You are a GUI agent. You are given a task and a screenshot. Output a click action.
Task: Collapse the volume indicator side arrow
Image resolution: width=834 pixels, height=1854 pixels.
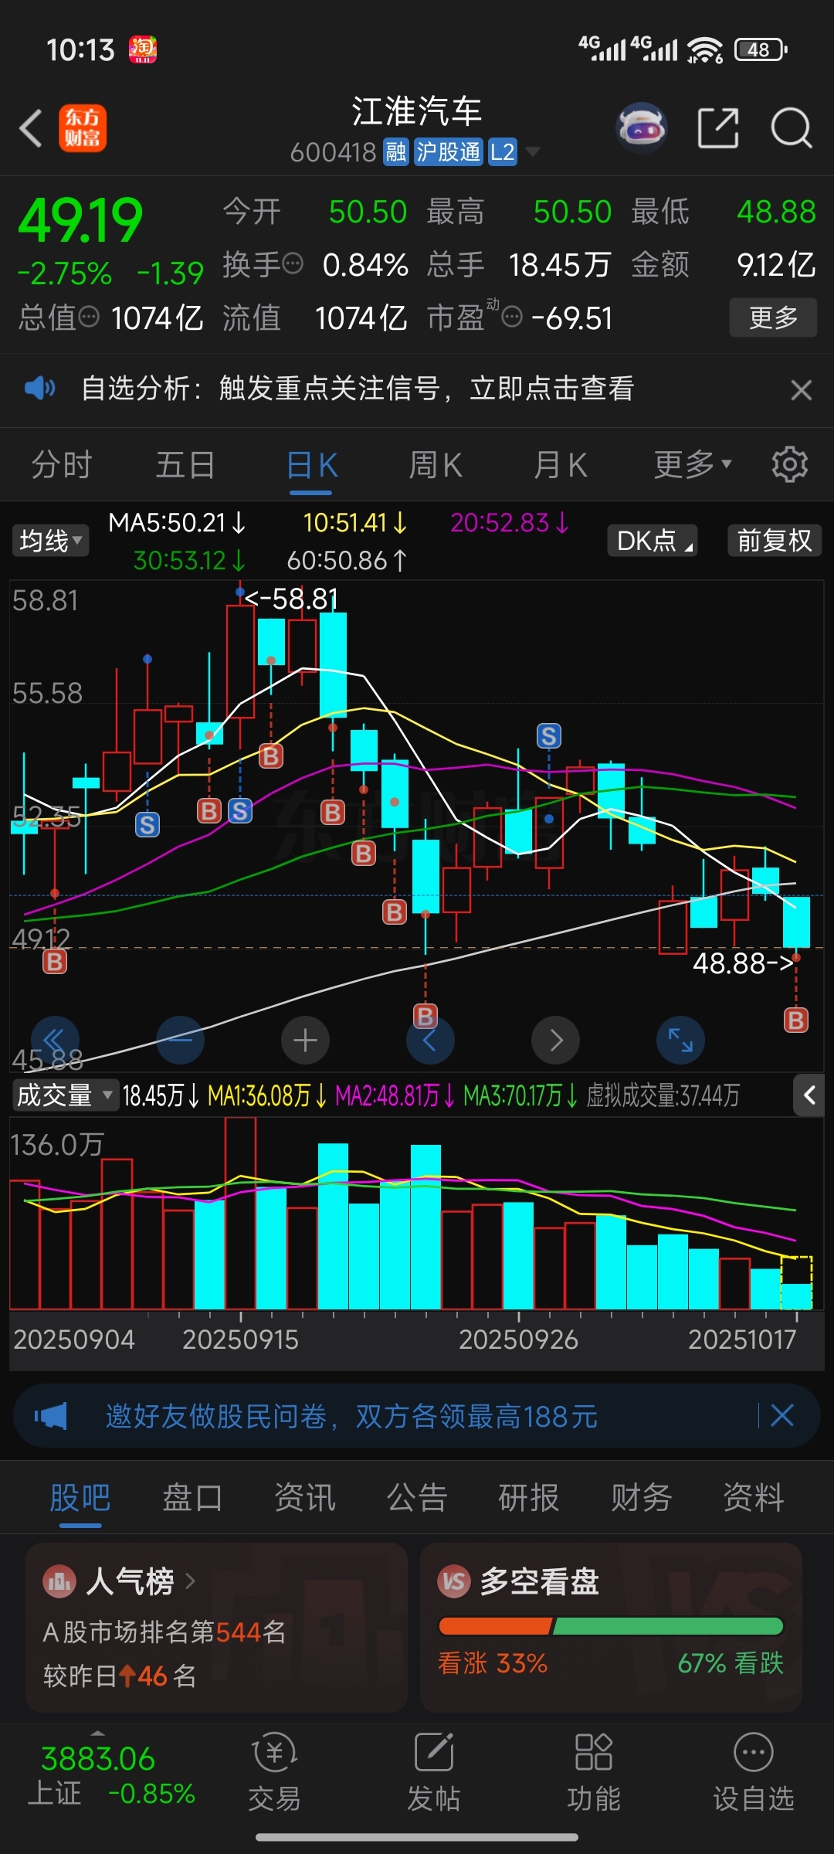point(809,1095)
